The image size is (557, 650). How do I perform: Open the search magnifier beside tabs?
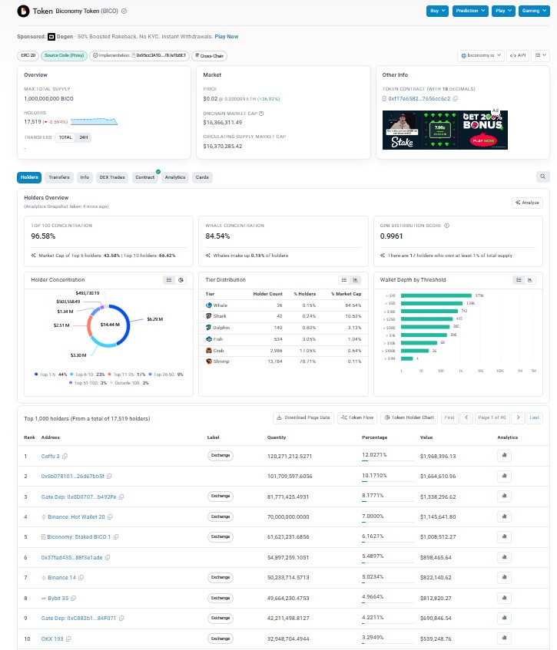(x=542, y=177)
